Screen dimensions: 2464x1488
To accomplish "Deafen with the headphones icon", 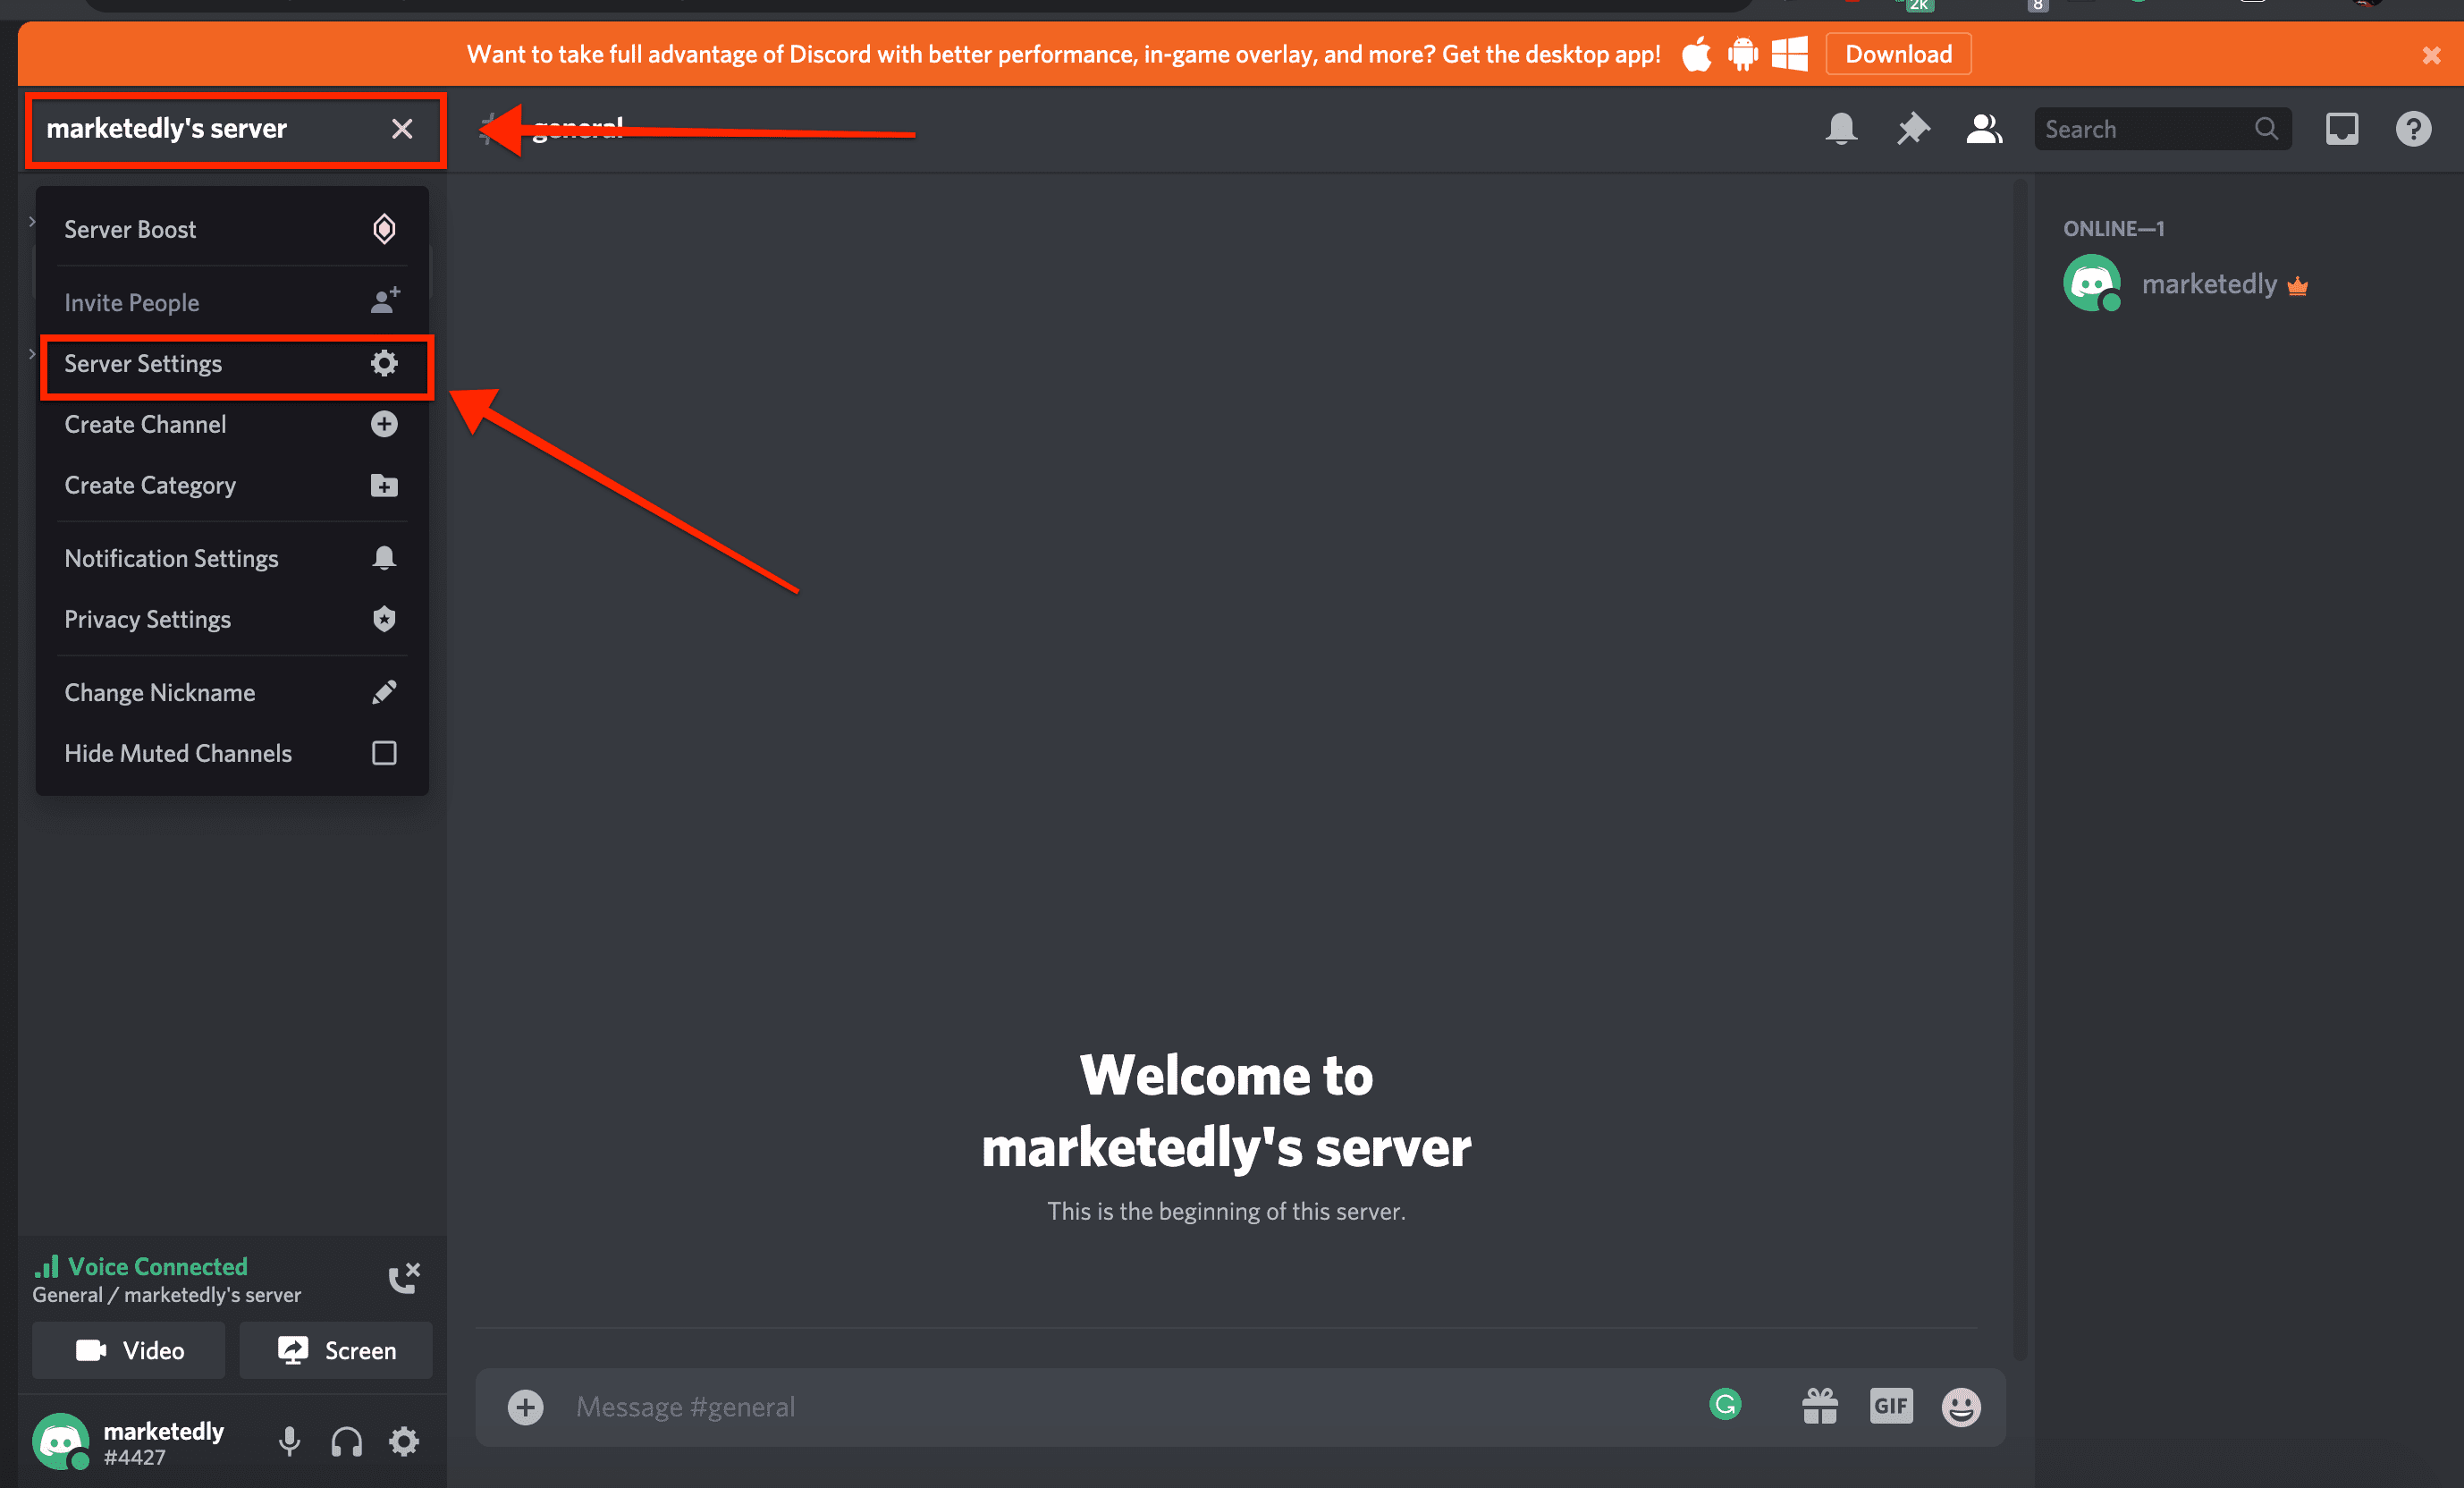I will 346,1441.
